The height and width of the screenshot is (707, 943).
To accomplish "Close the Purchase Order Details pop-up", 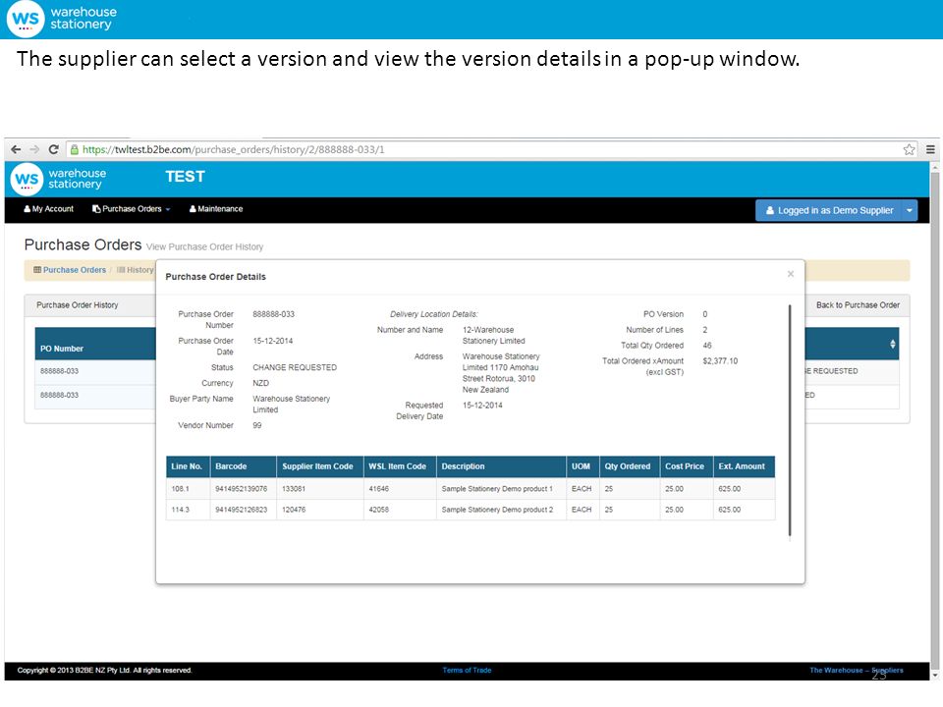I will tap(790, 274).
